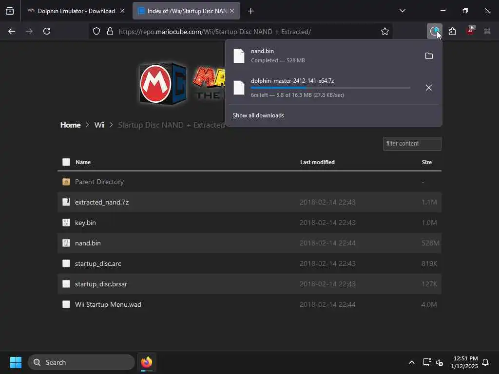
Task: Click the taskbar Search box
Action: pyautogui.click(x=81, y=362)
